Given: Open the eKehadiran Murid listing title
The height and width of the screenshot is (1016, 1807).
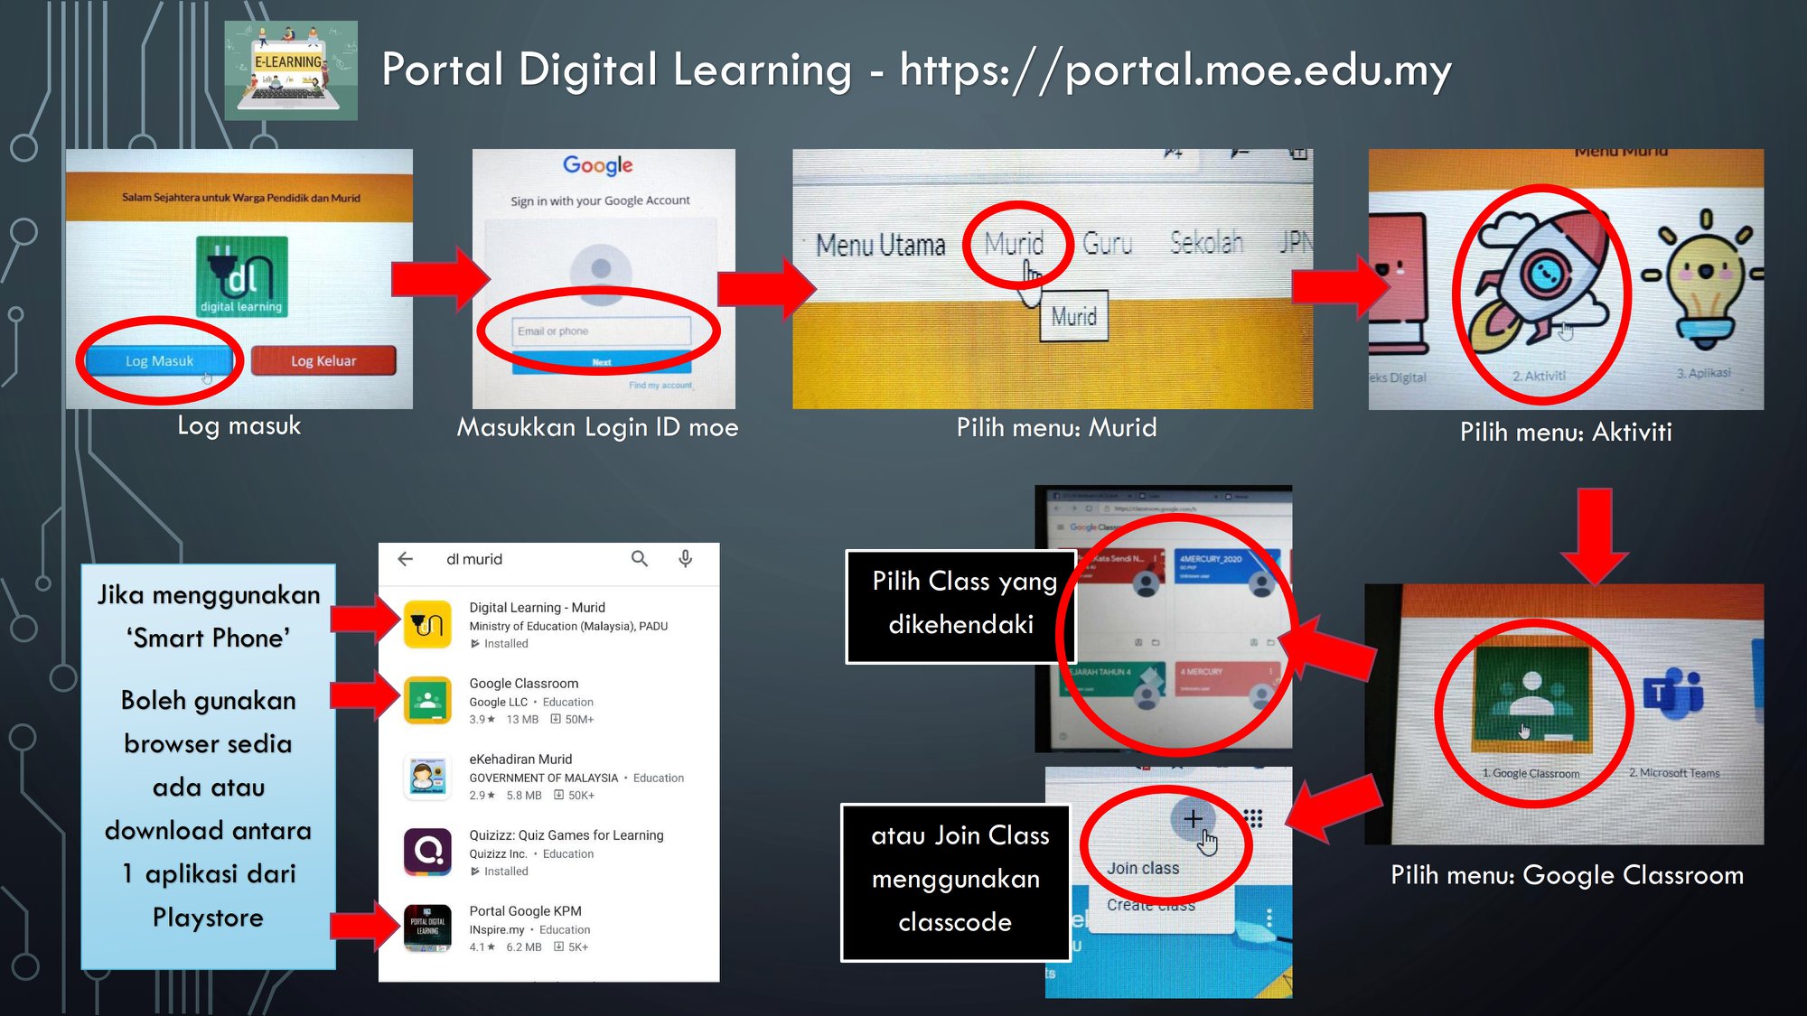Looking at the screenshot, I should tap(520, 760).
